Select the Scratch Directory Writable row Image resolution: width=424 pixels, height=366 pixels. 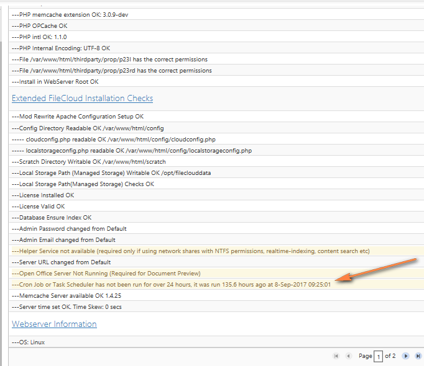89,161
